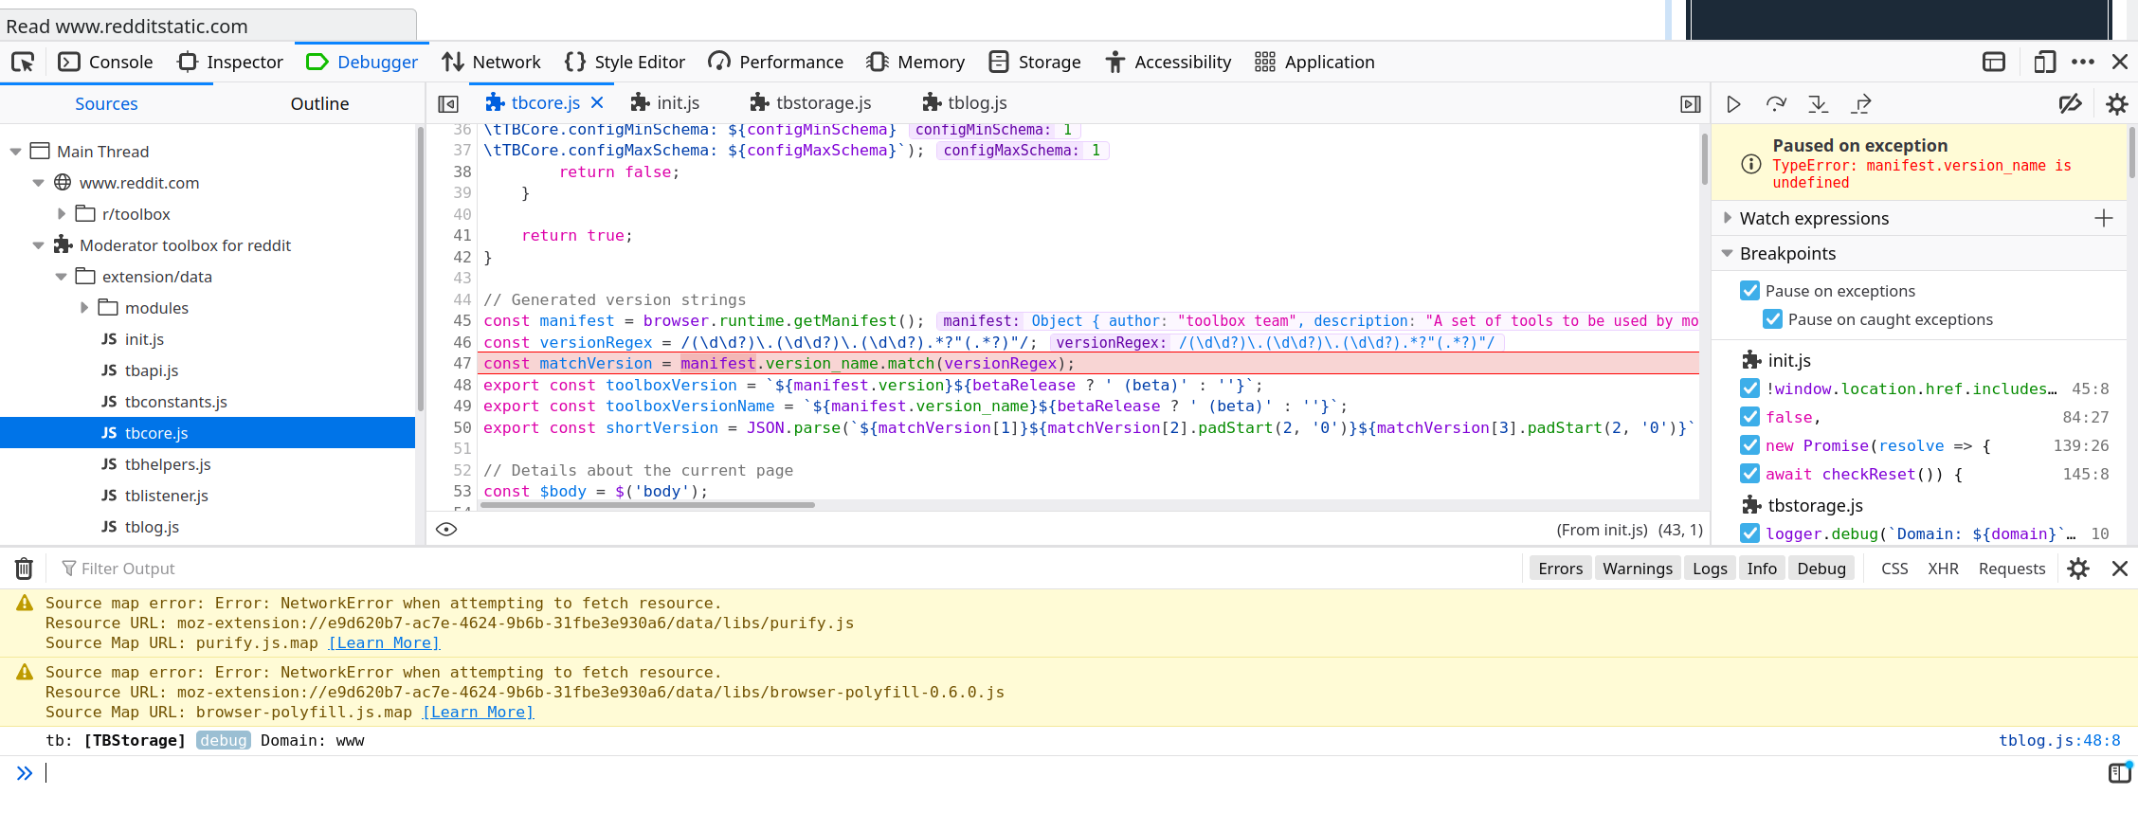Switch to init.js editor tab

click(x=665, y=102)
